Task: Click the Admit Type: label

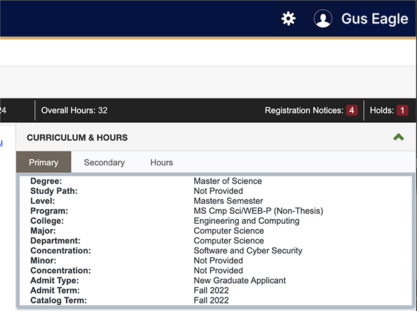Action: [x=55, y=281]
